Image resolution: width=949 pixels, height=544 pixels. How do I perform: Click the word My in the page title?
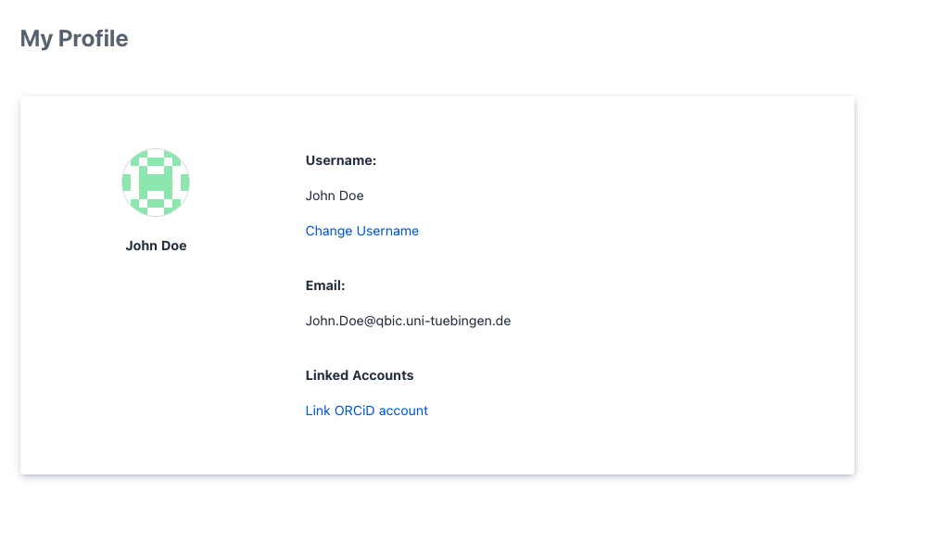click(36, 39)
